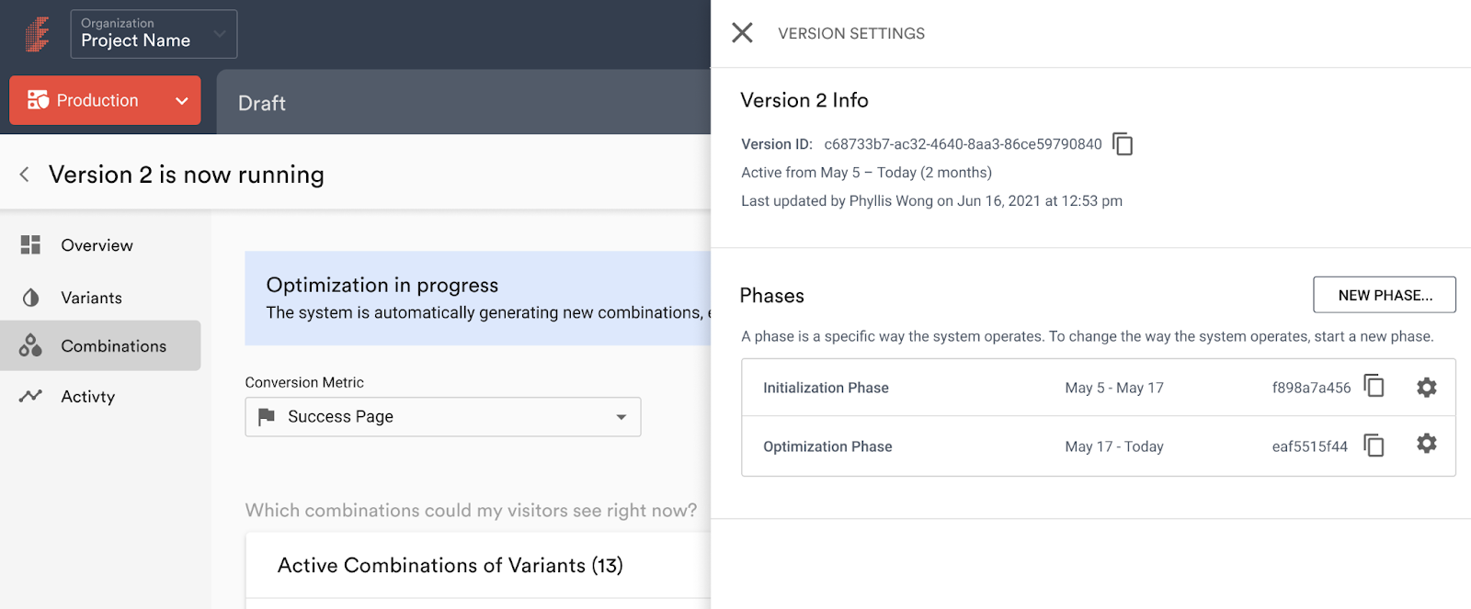Go back using the left chevron
1471x609 pixels.
click(x=25, y=175)
